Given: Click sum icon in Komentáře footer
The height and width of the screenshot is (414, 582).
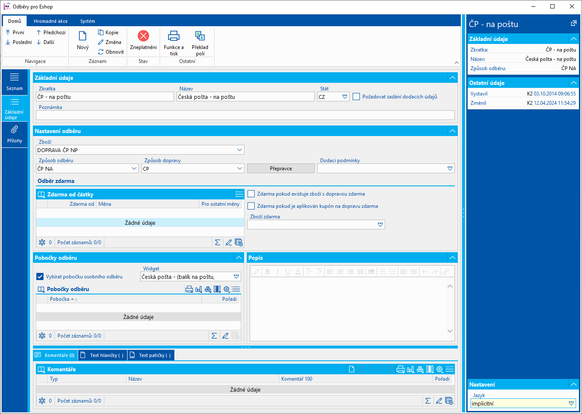Looking at the screenshot, I should 428,401.
